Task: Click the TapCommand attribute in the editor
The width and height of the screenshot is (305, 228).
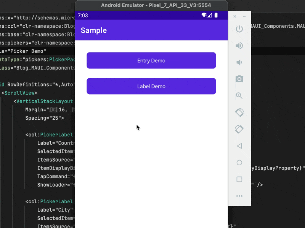Action: coord(56,176)
